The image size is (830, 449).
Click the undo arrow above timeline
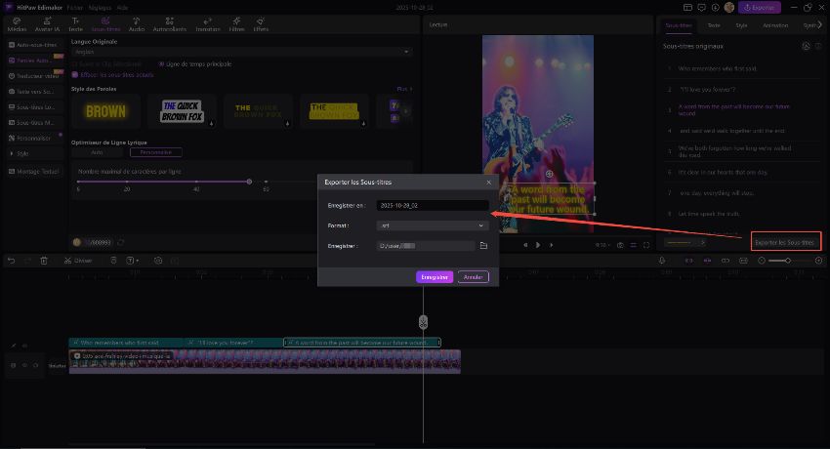pos(11,261)
